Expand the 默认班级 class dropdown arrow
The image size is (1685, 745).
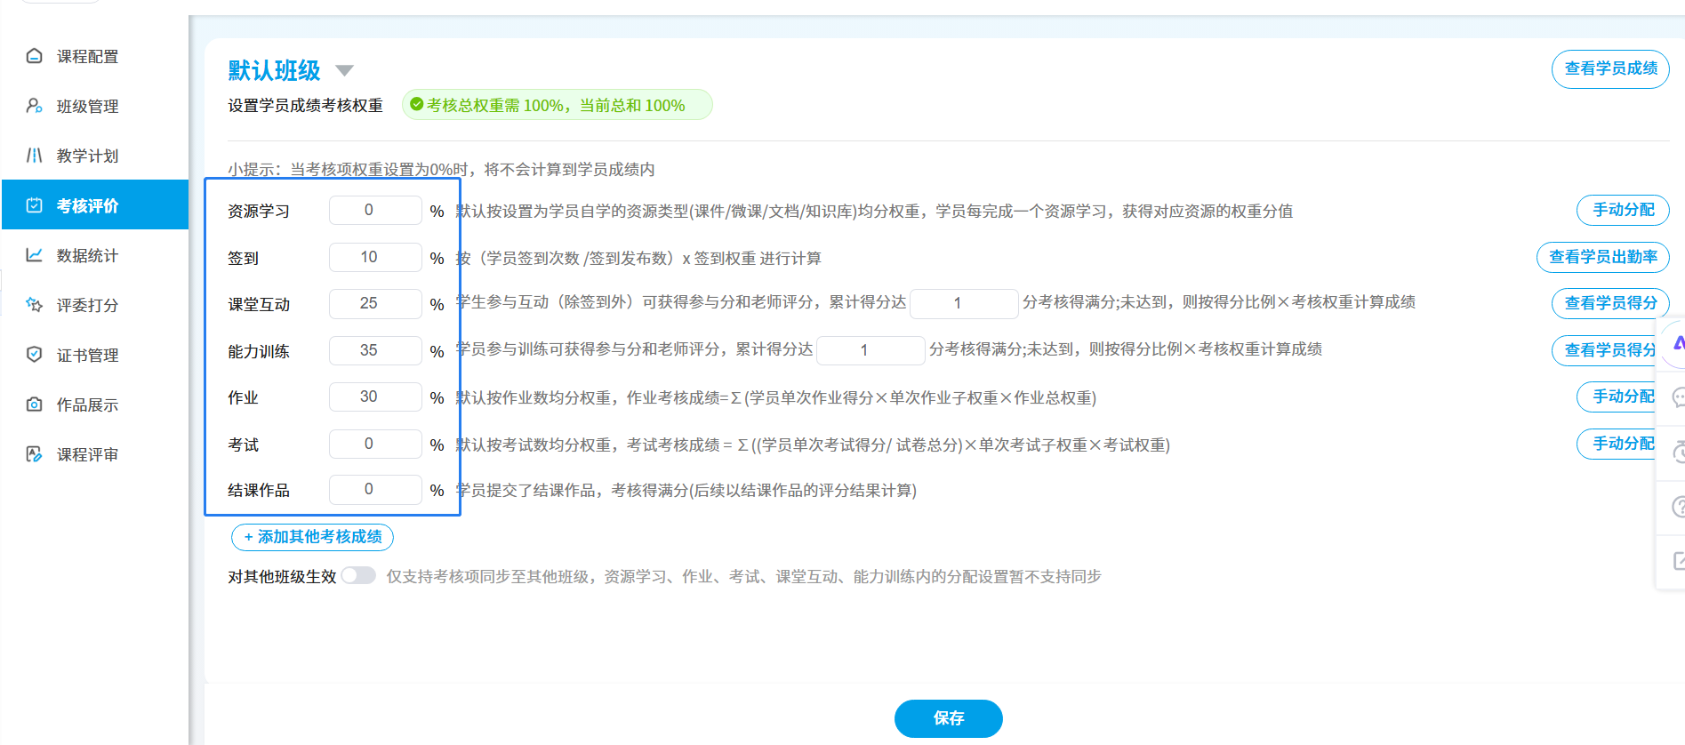(x=345, y=70)
